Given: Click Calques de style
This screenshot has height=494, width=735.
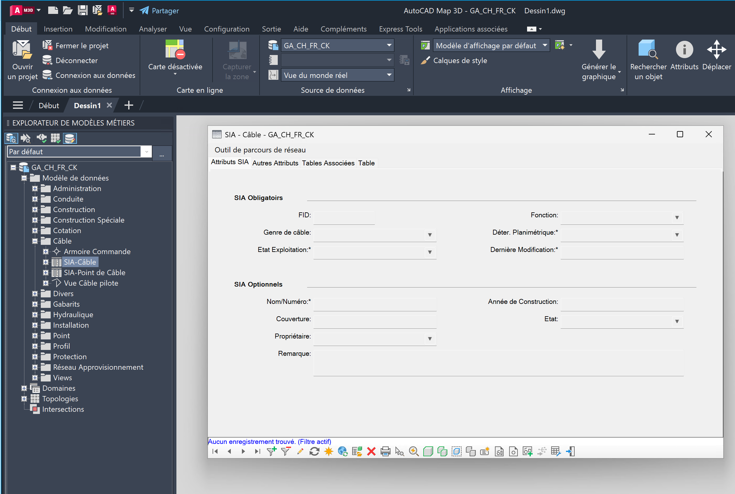Looking at the screenshot, I should click(x=460, y=61).
